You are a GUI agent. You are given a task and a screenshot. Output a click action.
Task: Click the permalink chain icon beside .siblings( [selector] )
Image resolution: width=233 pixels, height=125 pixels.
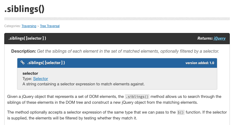tap(22, 63)
